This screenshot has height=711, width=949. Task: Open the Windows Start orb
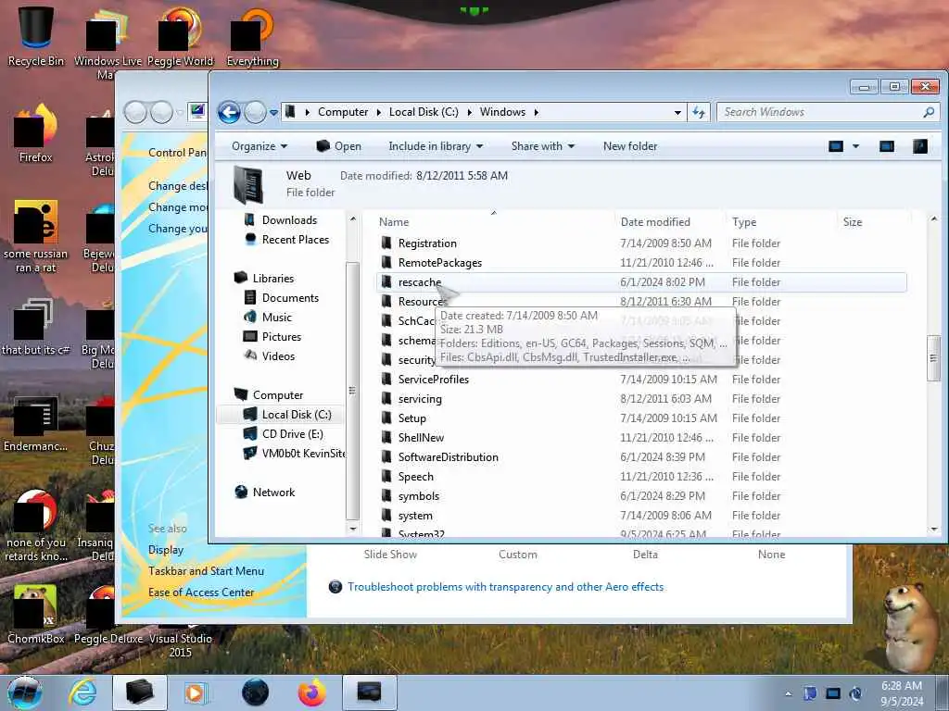click(x=23, y=692)
